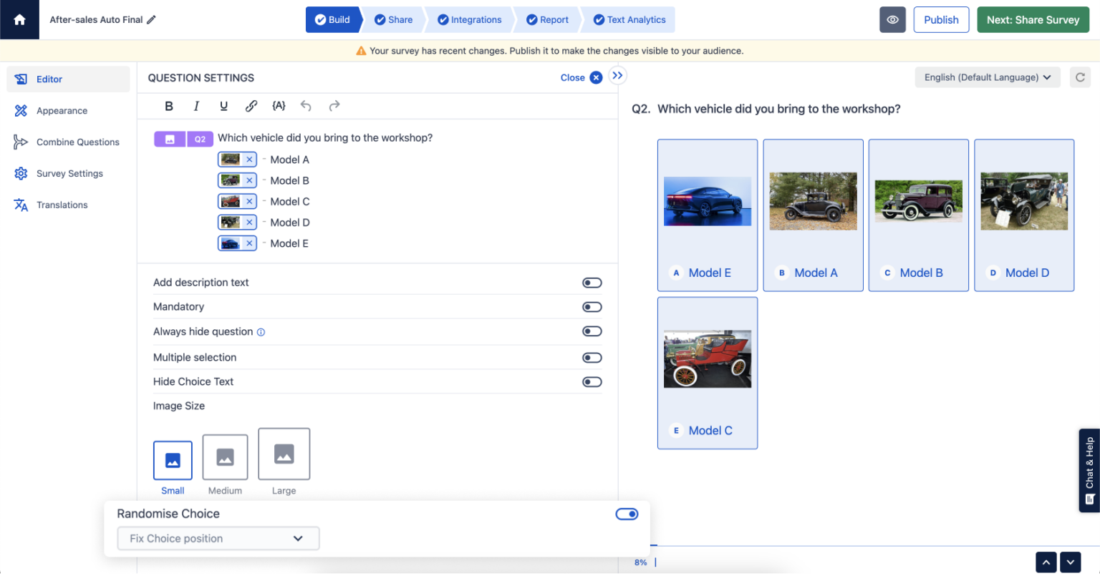Open the Translations panel

[60, 205]
